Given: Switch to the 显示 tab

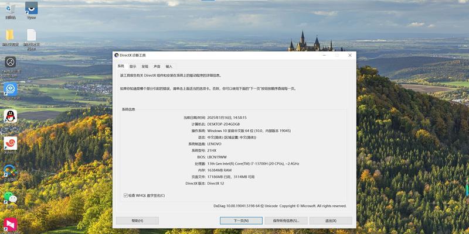Looking at the screenshot, I should pyautogui.click(x=133, y=67).
